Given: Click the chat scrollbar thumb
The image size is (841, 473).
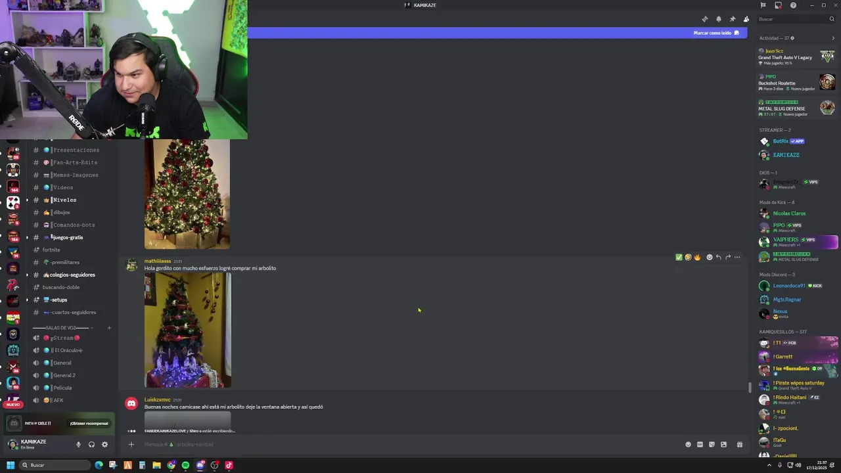Looking at the screenshot, I should (x=750, y=388).
